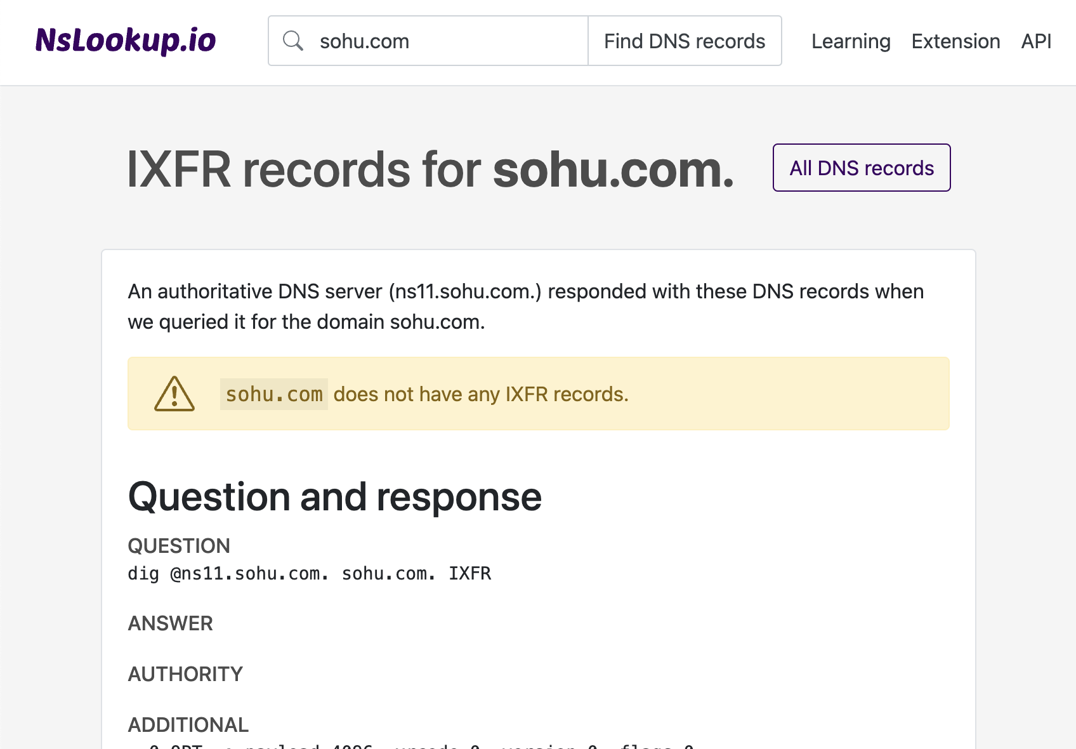Click the NsLookup.io logo

click(x=125, y=40)
